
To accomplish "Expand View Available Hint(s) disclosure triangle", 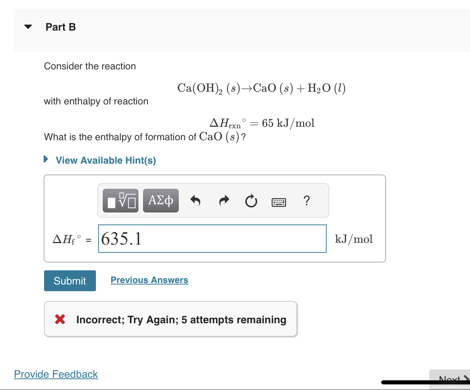I will 46,159.
